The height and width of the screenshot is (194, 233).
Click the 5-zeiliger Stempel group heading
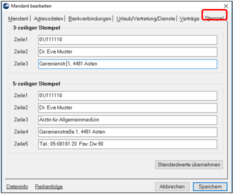pyautogui.click(x=36, y=83)
